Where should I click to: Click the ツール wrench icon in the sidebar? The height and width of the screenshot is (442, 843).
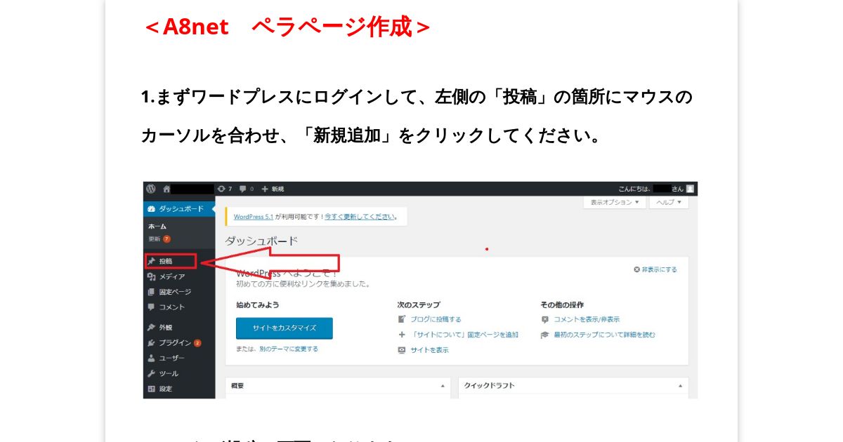coord(151,373)
